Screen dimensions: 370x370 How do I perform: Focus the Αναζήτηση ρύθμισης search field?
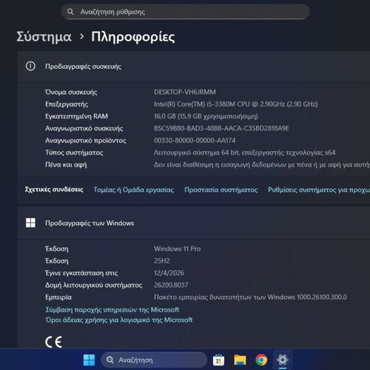(185, 12)
